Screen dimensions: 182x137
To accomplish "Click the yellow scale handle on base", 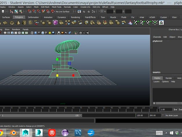I will [x=57, y=75].
